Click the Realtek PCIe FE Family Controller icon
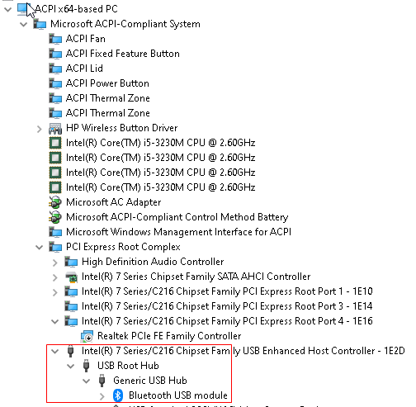This screenshot has width=416, height=407. pos(87,336)
